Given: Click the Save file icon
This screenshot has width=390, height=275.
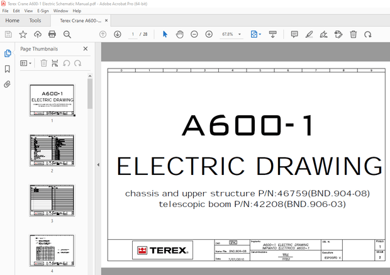Looking at the screenshot, I should (x=8, y=35).
